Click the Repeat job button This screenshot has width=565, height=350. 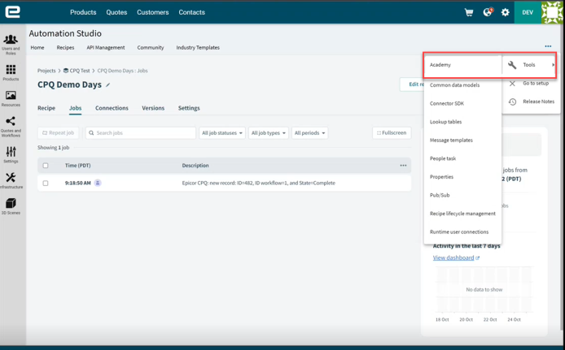point(58,133)
